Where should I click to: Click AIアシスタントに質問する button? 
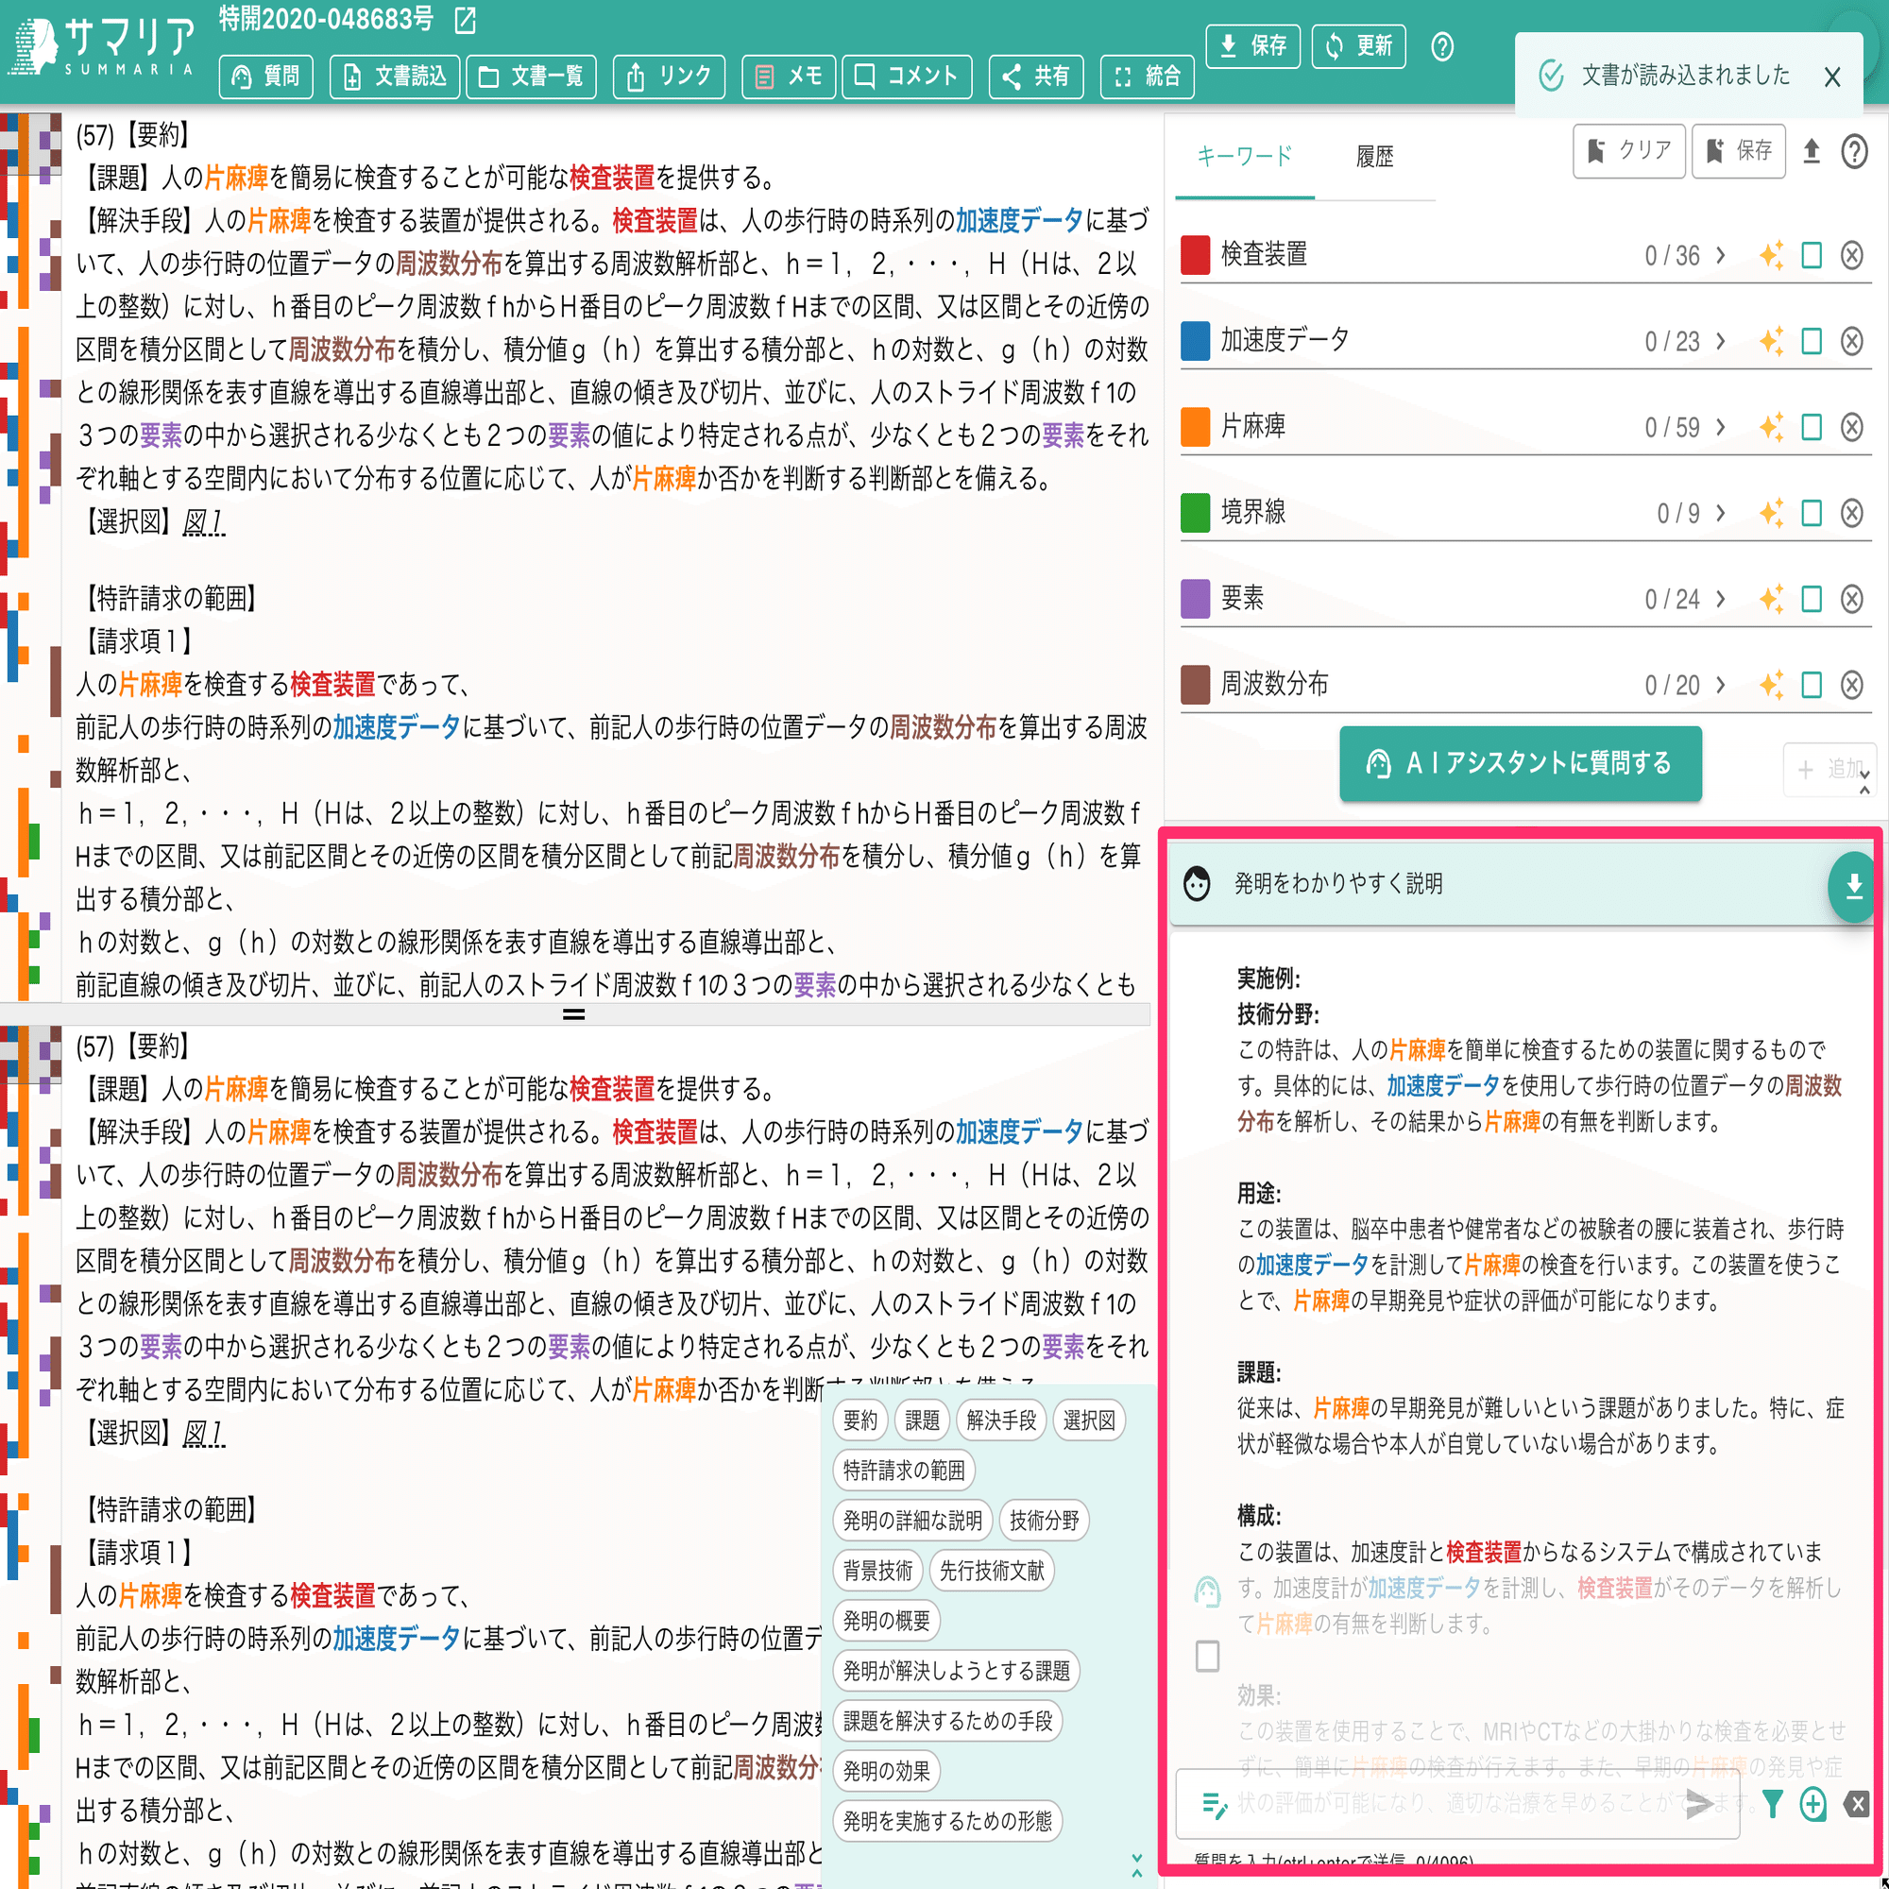[1520, 763]
